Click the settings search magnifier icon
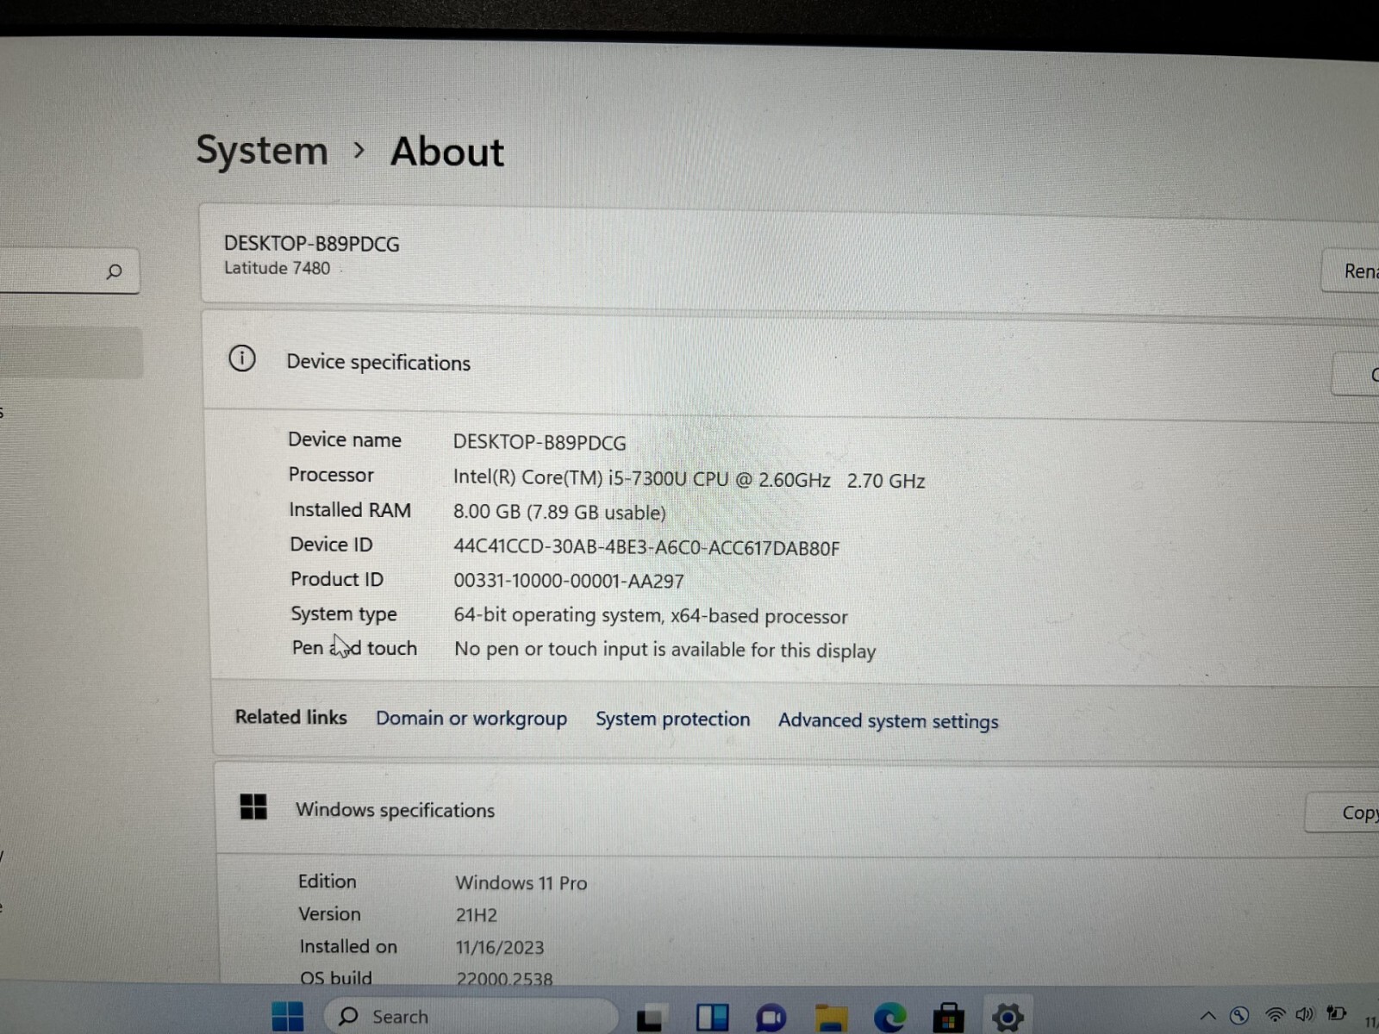 point(114,272)
